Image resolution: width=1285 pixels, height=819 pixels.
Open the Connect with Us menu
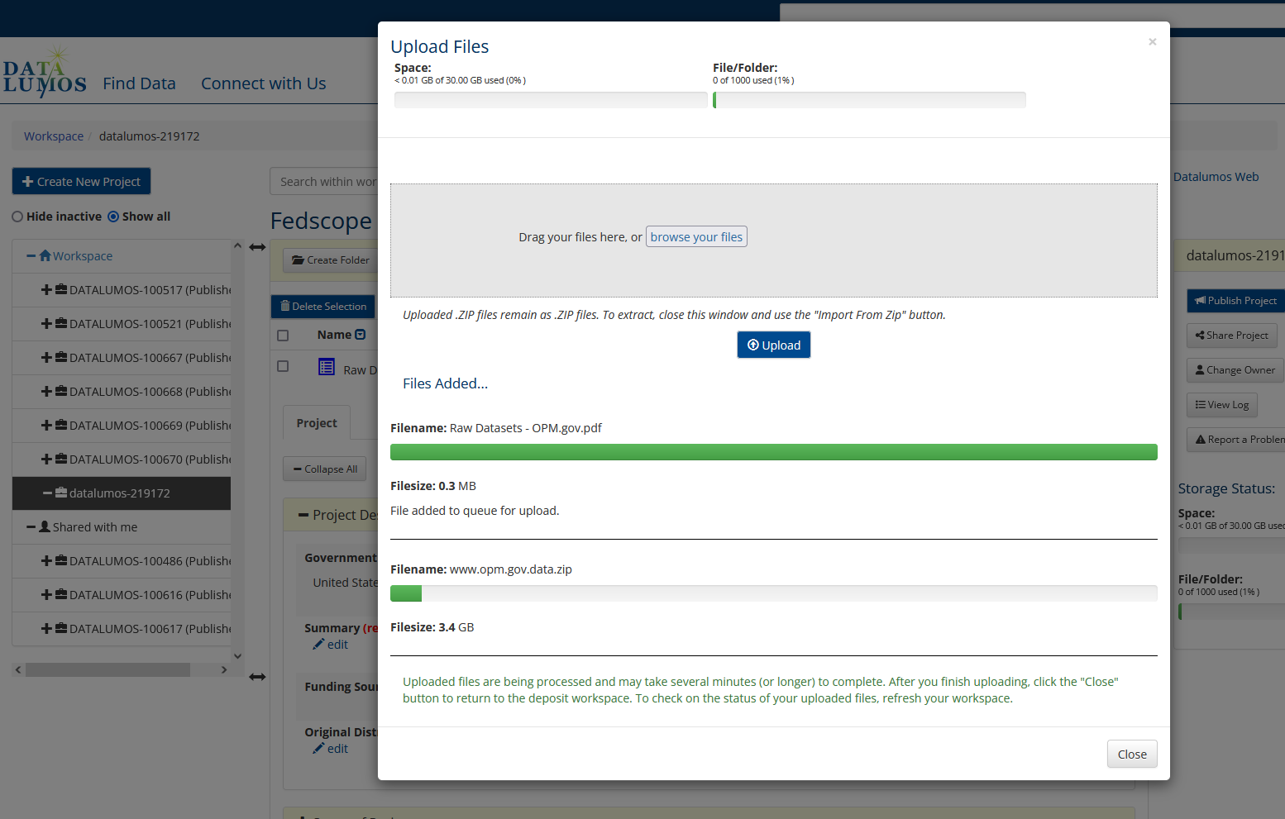point(263,83)
